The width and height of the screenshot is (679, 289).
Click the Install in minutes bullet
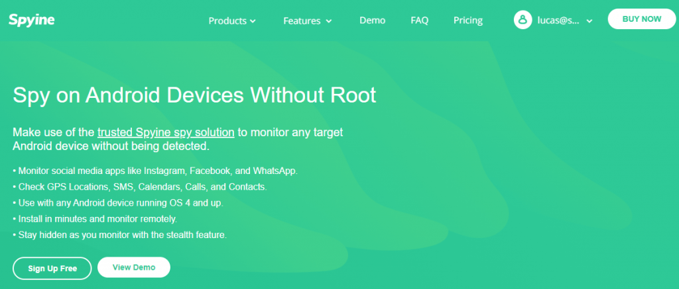coord(94,219)
